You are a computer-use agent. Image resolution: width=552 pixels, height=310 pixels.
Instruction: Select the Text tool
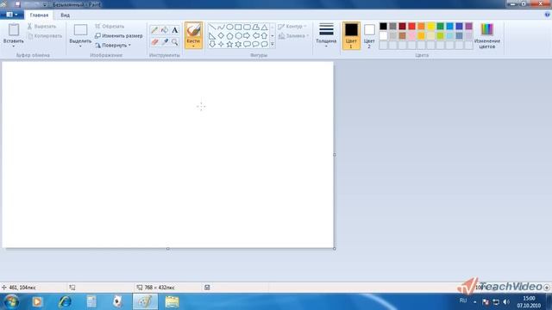click(174, 30)
